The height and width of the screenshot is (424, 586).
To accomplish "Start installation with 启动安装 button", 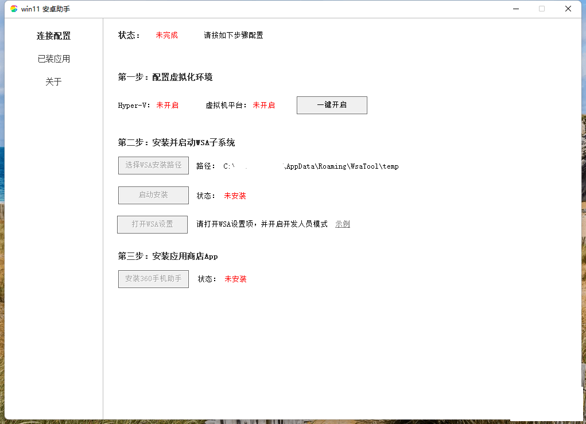I will (153, 195).
